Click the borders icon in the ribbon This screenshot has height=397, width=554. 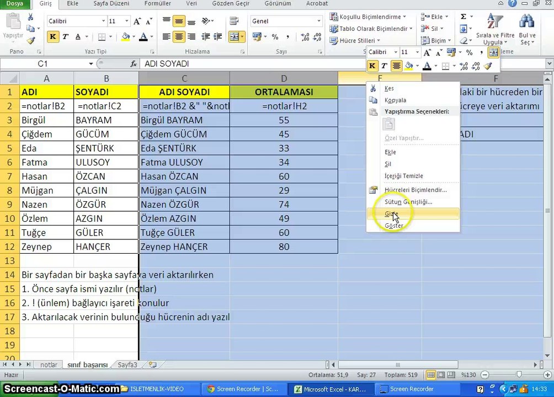pyautogui.click(x=102, y=36)
